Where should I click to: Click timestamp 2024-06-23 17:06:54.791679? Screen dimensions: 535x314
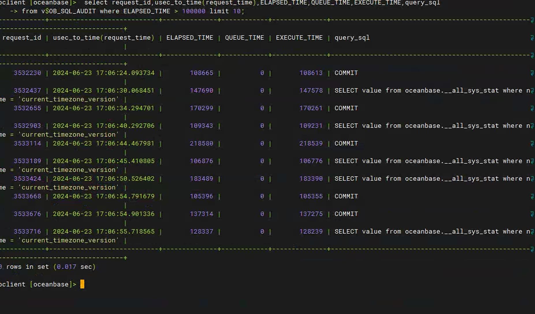tap(104, 196)
